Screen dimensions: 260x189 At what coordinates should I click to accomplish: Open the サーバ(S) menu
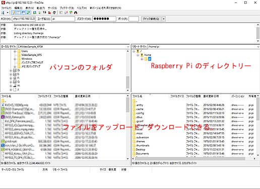point(52,8)
